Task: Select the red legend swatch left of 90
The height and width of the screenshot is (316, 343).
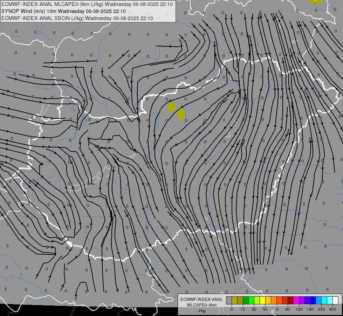Action: click(x=285, y=300)
